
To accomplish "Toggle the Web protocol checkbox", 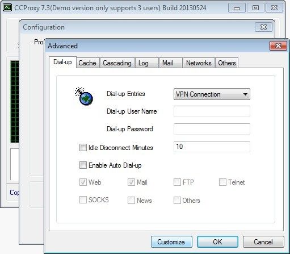I will click(83, 182).
